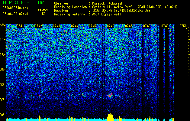190x121 pixels.
Task: Click ICOM IC-575 53.7492 MHz USB text
Action: pyautogui.click(x=121, y=11)
